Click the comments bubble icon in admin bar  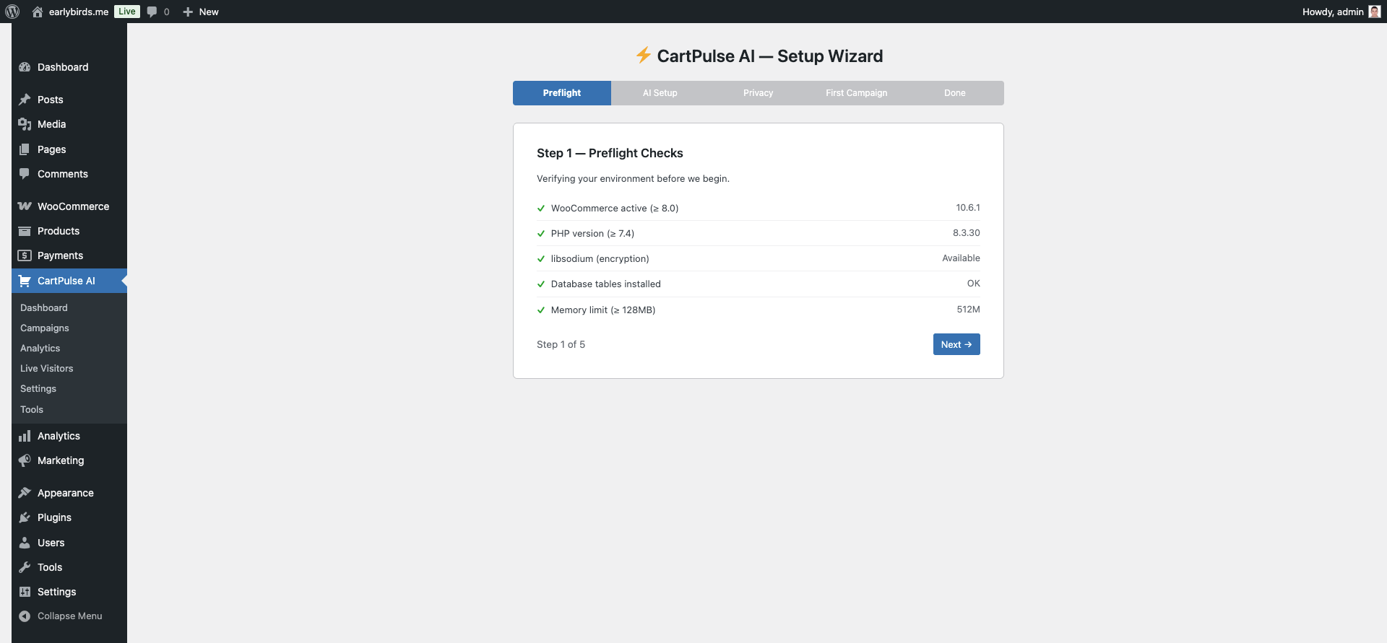coord(152,12)
